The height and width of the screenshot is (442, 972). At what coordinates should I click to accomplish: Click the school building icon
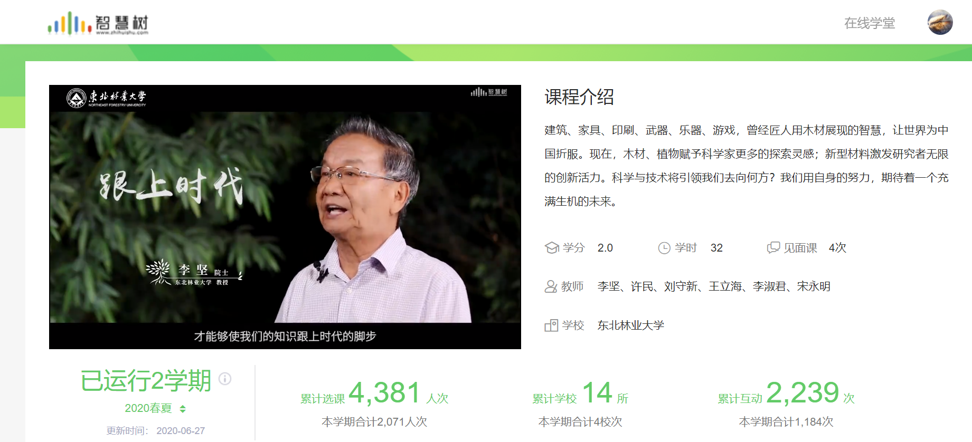(x=551, y=325)
